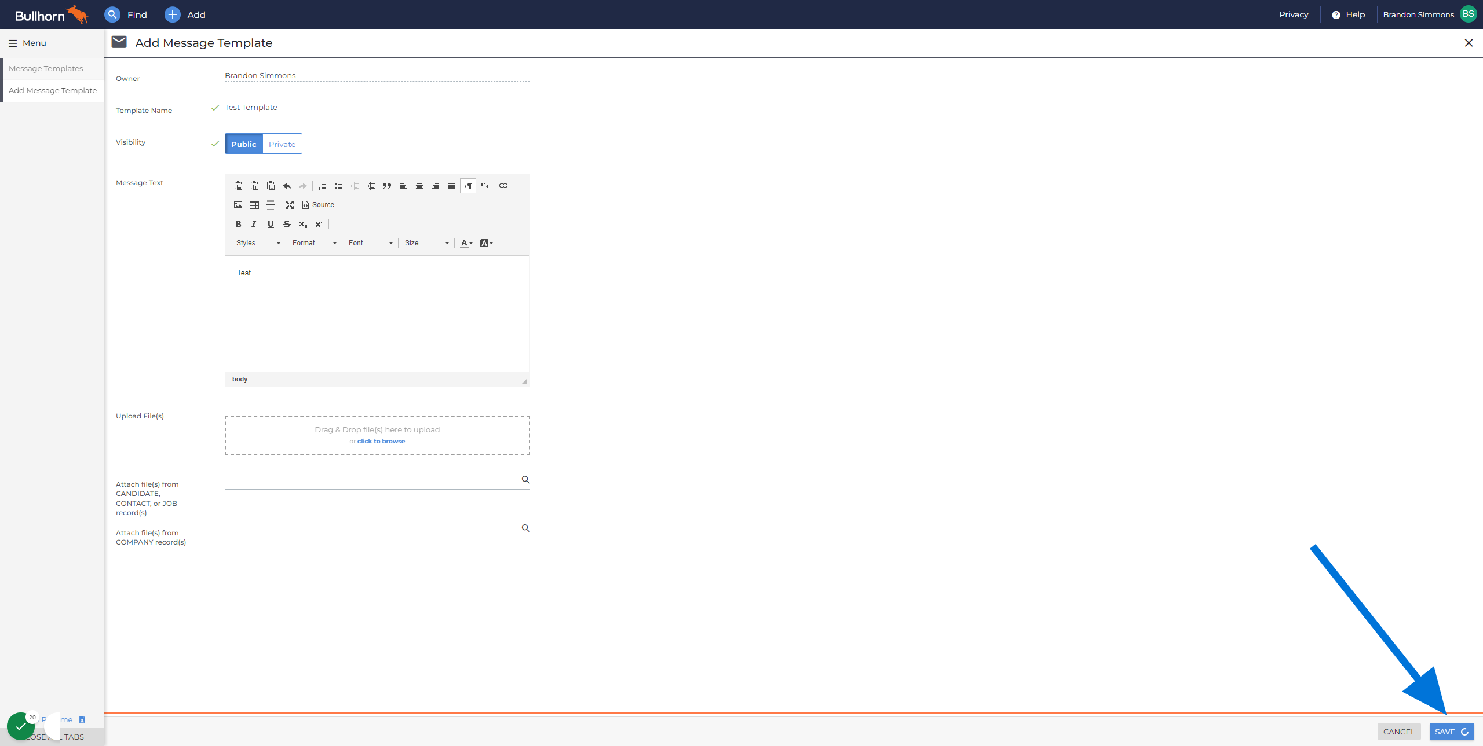1483x746 pixels.
Task: Set visibility to Public
Action: coord(244,144)
